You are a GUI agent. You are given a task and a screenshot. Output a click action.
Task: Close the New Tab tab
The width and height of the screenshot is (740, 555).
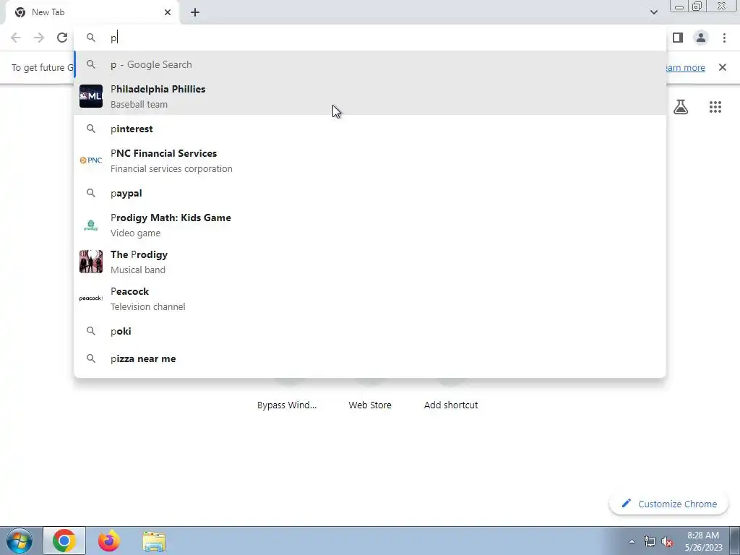(168, 12)
